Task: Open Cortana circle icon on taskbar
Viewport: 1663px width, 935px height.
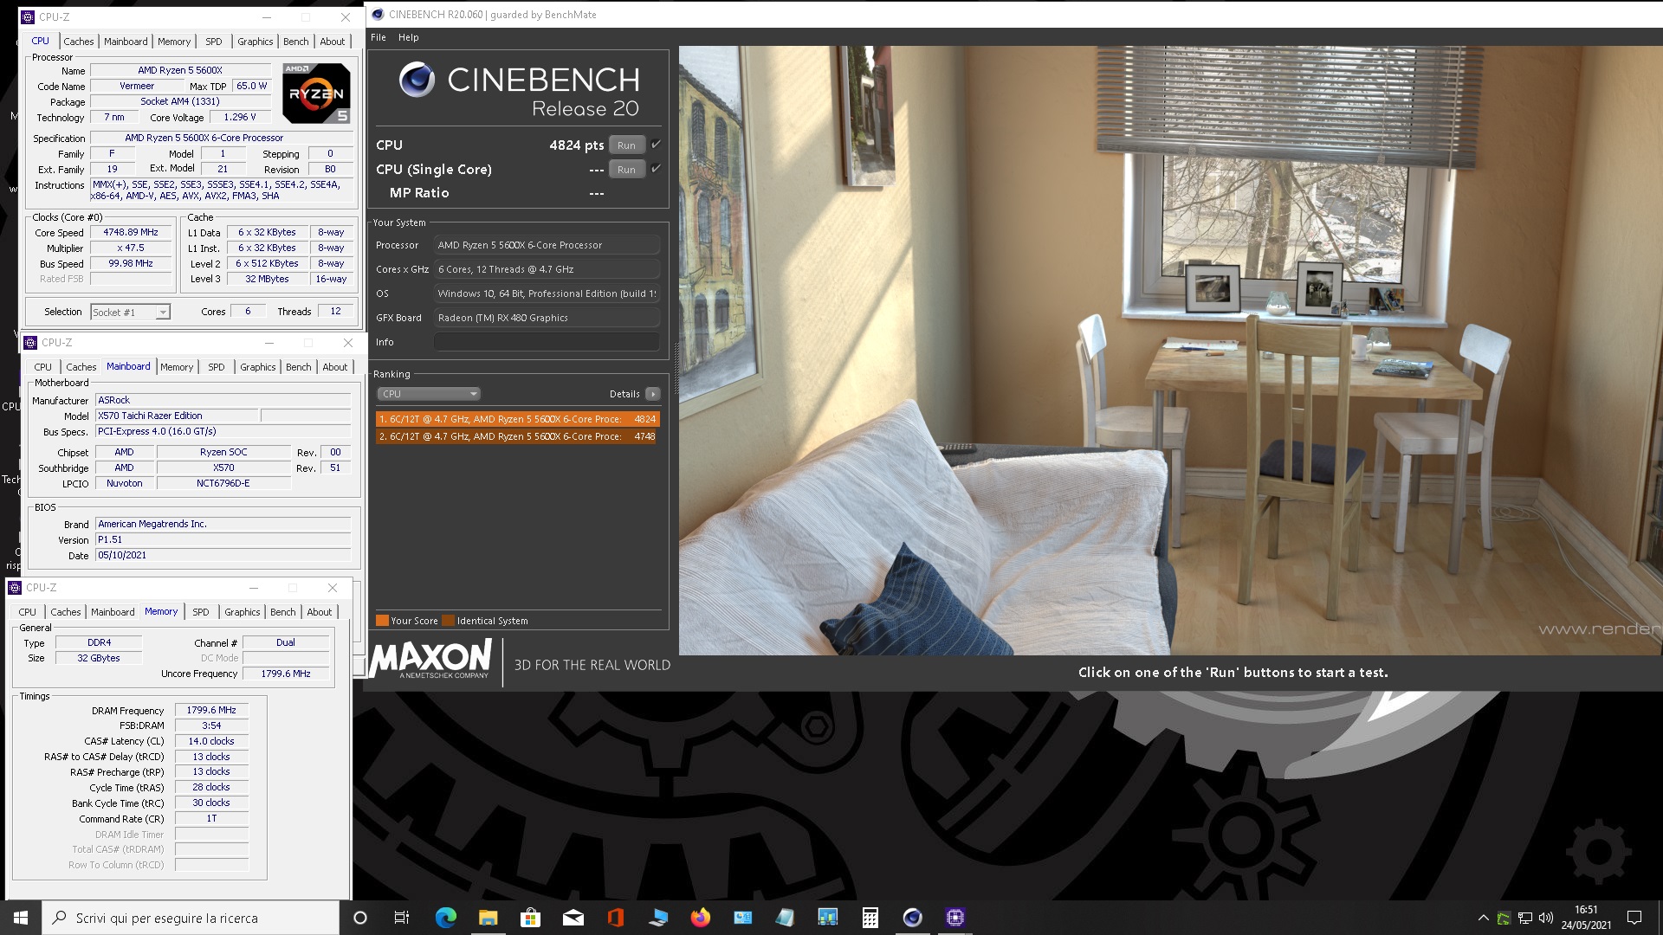Action: coord(360,918)
